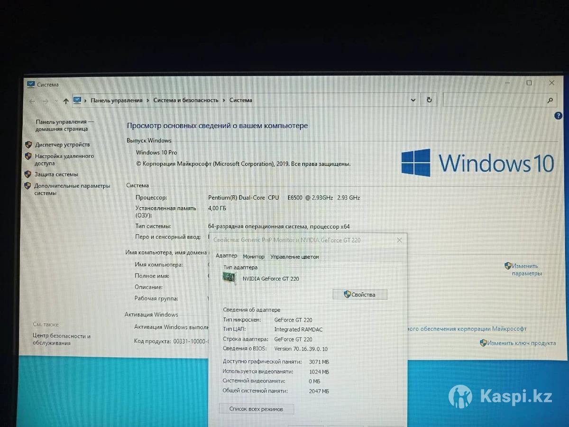Open Центр безопасности и обслуживания link

click(62, 339)
